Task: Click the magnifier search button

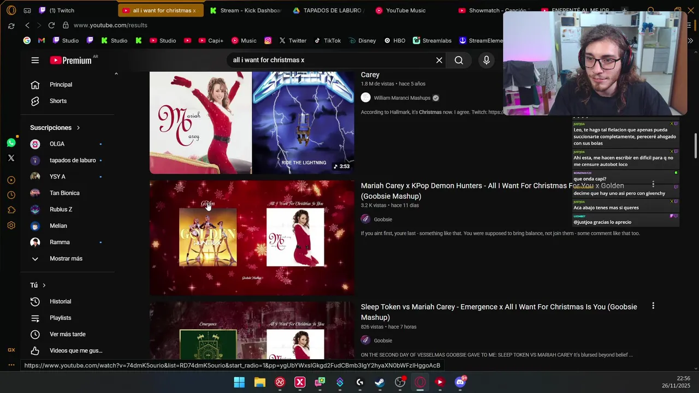Action: [459, 60]
